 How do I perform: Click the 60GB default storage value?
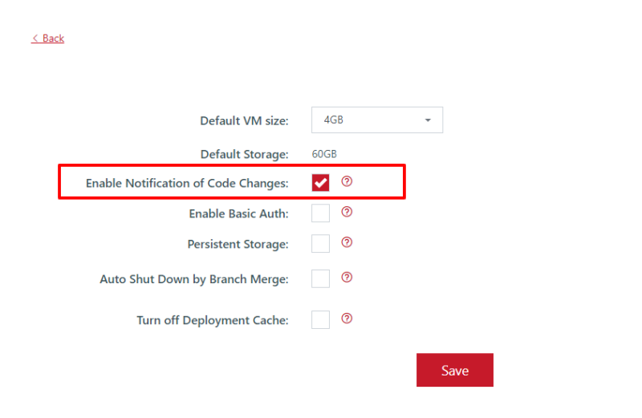pos(324,154)
